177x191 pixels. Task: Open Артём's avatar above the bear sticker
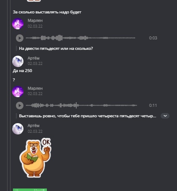click(18, 129)
